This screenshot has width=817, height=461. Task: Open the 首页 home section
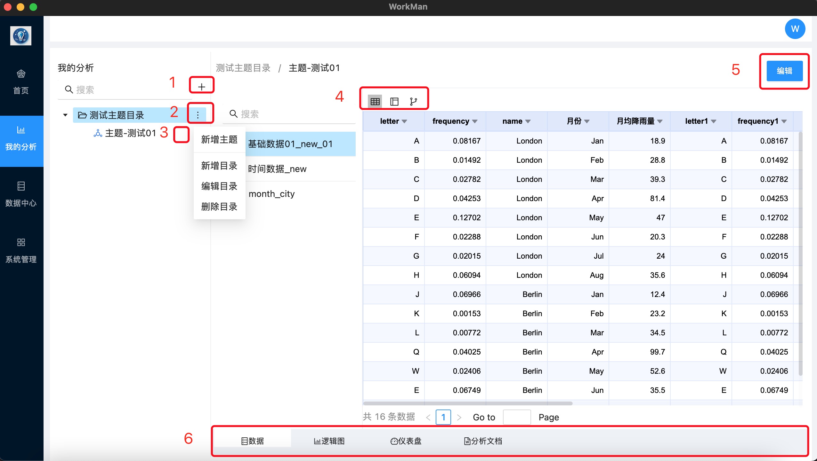click(x=21, y=82)
